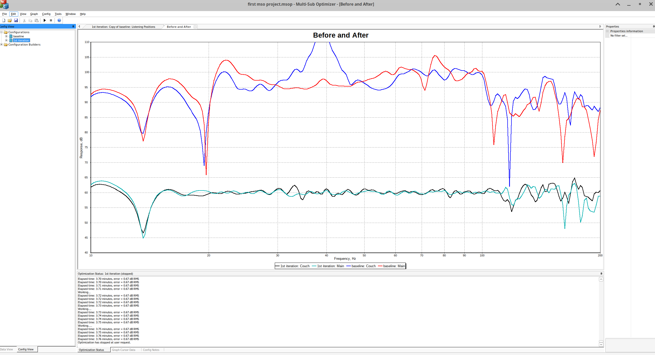The height and width of the screenshot is (355, 655).
Task: Select baseline in the configuration tree
Action: 19,36
